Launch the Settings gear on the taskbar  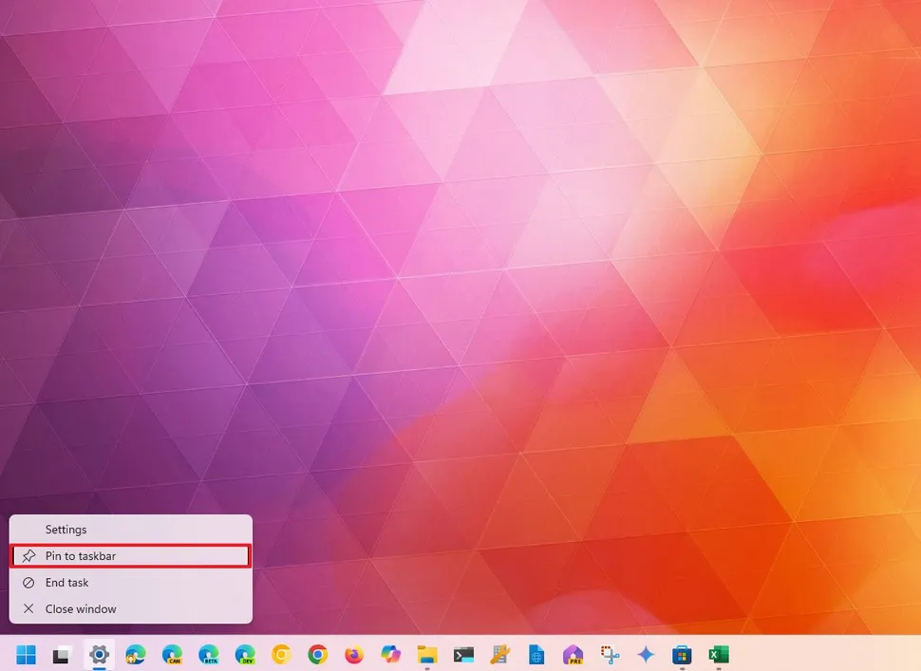point(101,655)
